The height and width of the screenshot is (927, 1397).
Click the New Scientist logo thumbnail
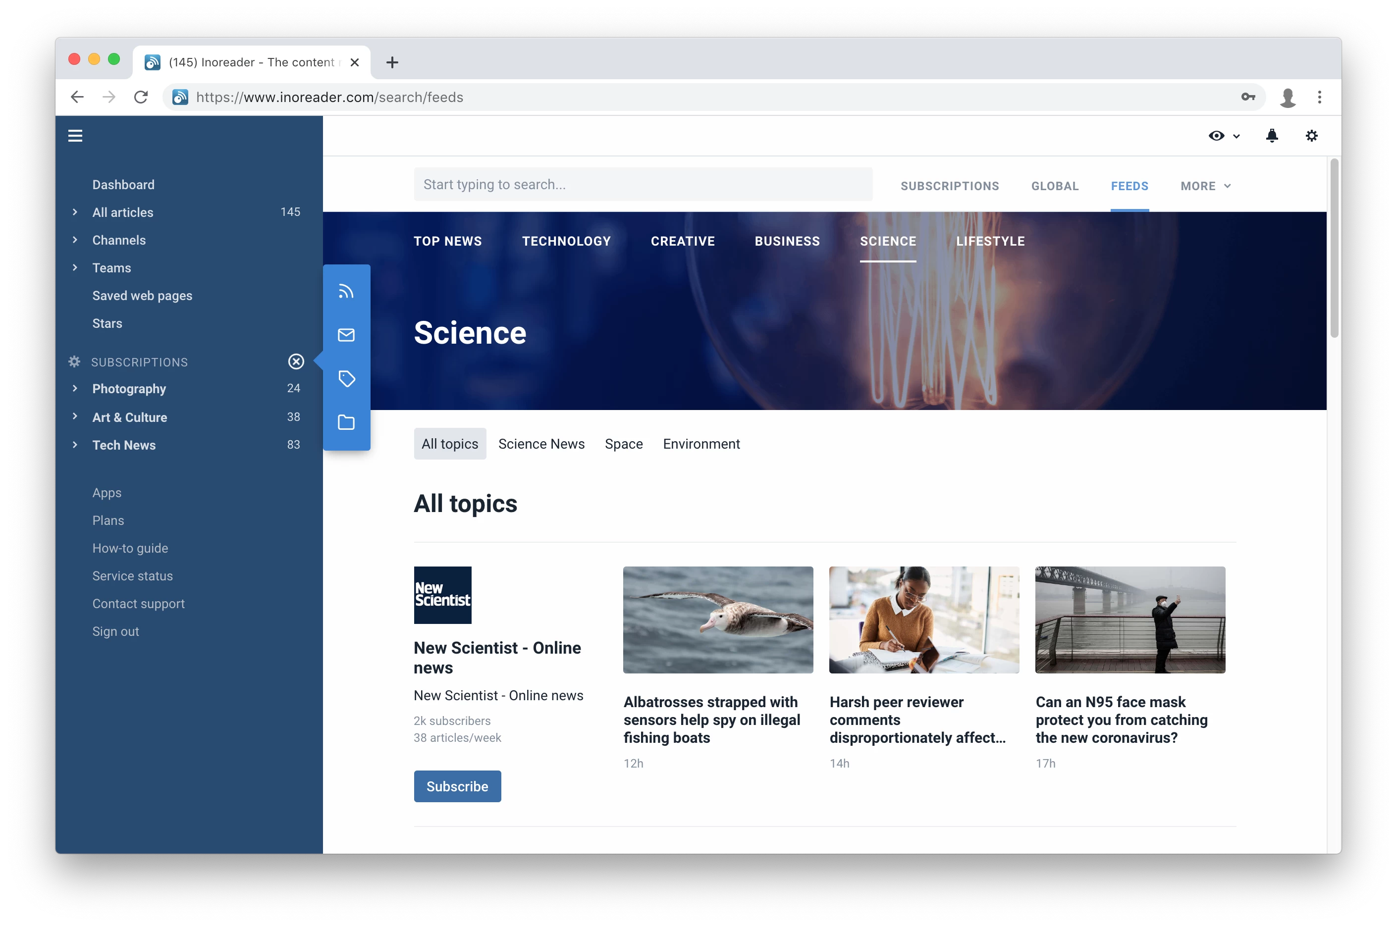[x=442, y=595]
